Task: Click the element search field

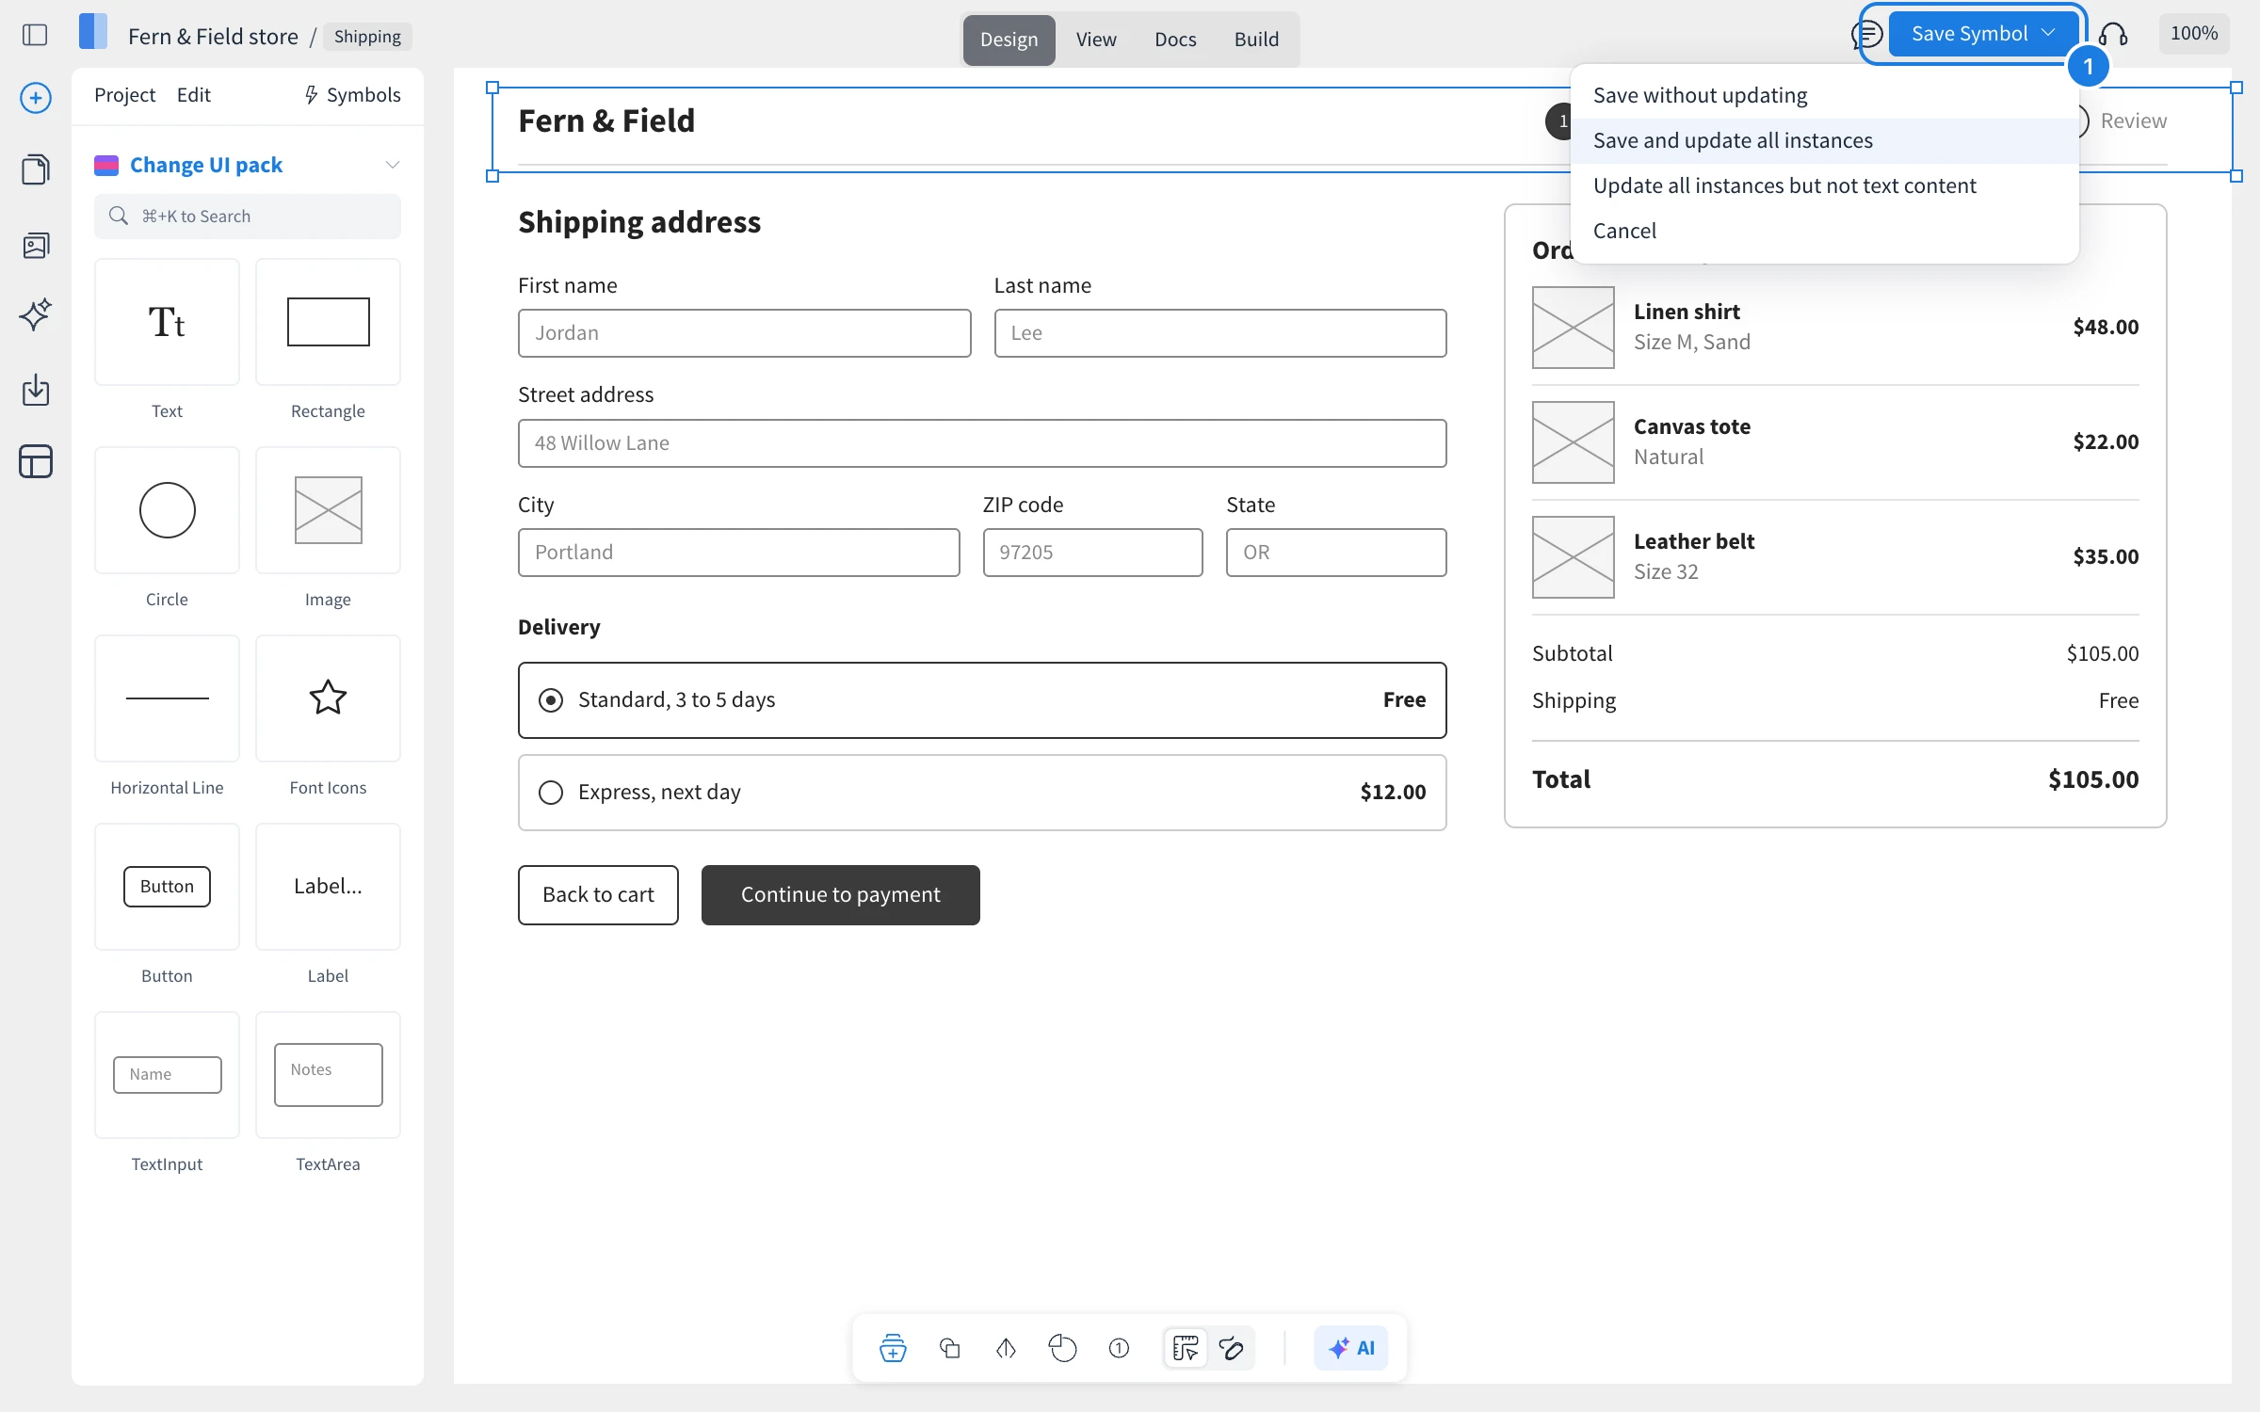Action: [x=247, y=217]
